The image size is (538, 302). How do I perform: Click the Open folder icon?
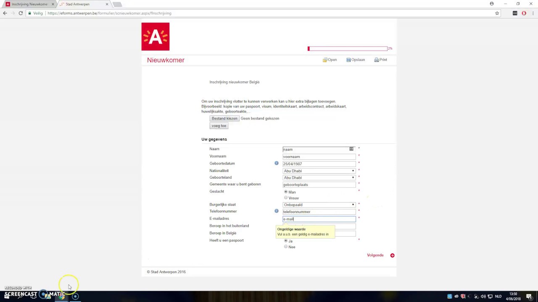pyautogui.click(x=325, y=60)
